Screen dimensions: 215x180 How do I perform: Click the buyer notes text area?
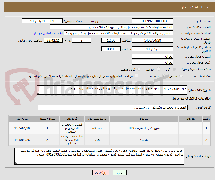tap(99, 156)
